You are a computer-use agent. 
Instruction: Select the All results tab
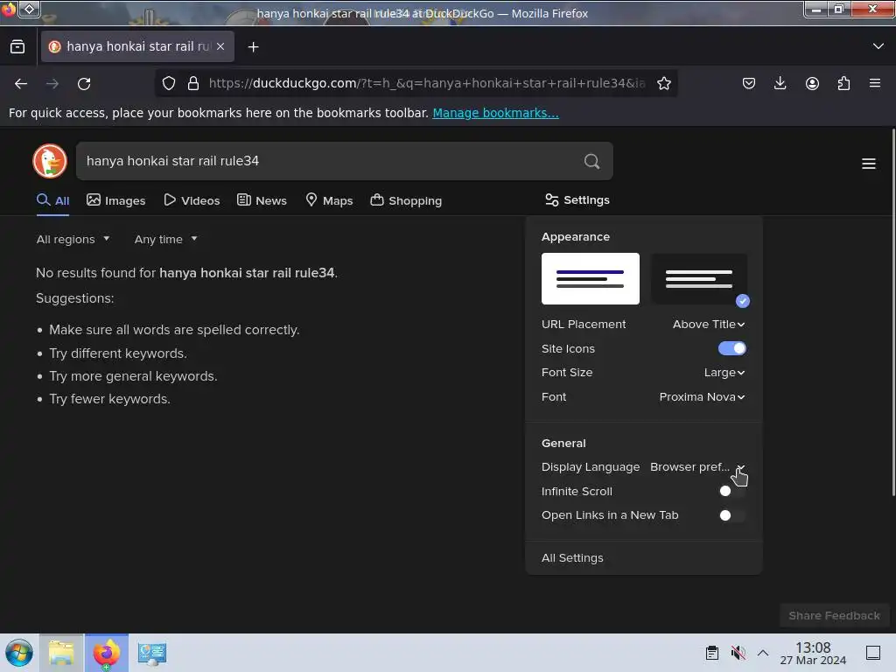(x=52, y=200)
